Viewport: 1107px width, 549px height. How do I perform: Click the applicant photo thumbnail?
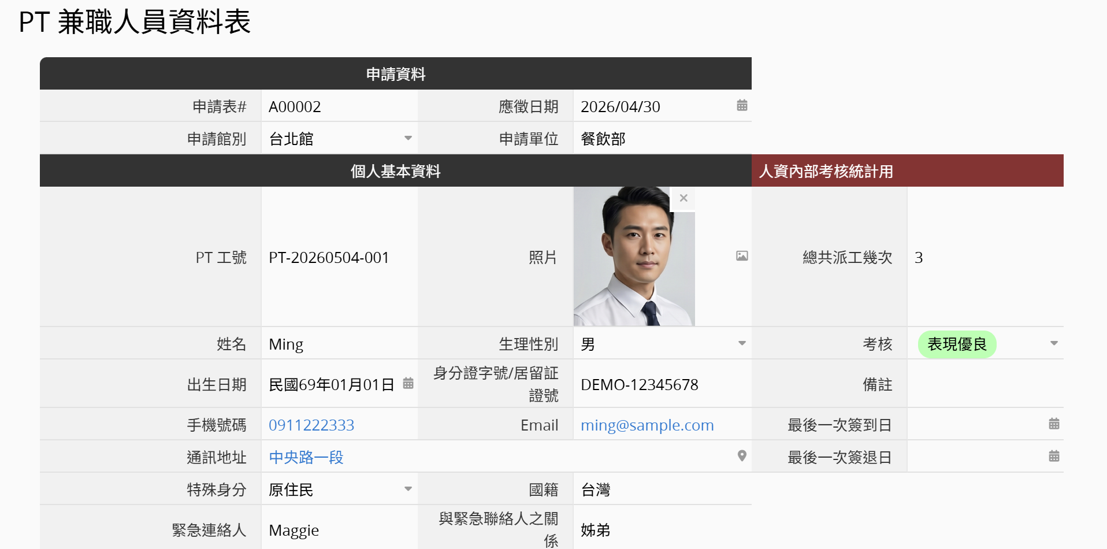(634, 256)
